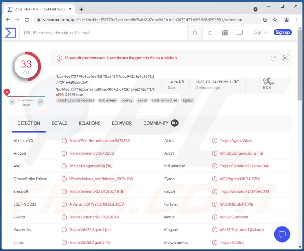The height and width of the screenshot is (251, 304).
Task: Click the 2022-02-24 08:26:11 UTC timestamp
Action: click(x=217, y=82)
